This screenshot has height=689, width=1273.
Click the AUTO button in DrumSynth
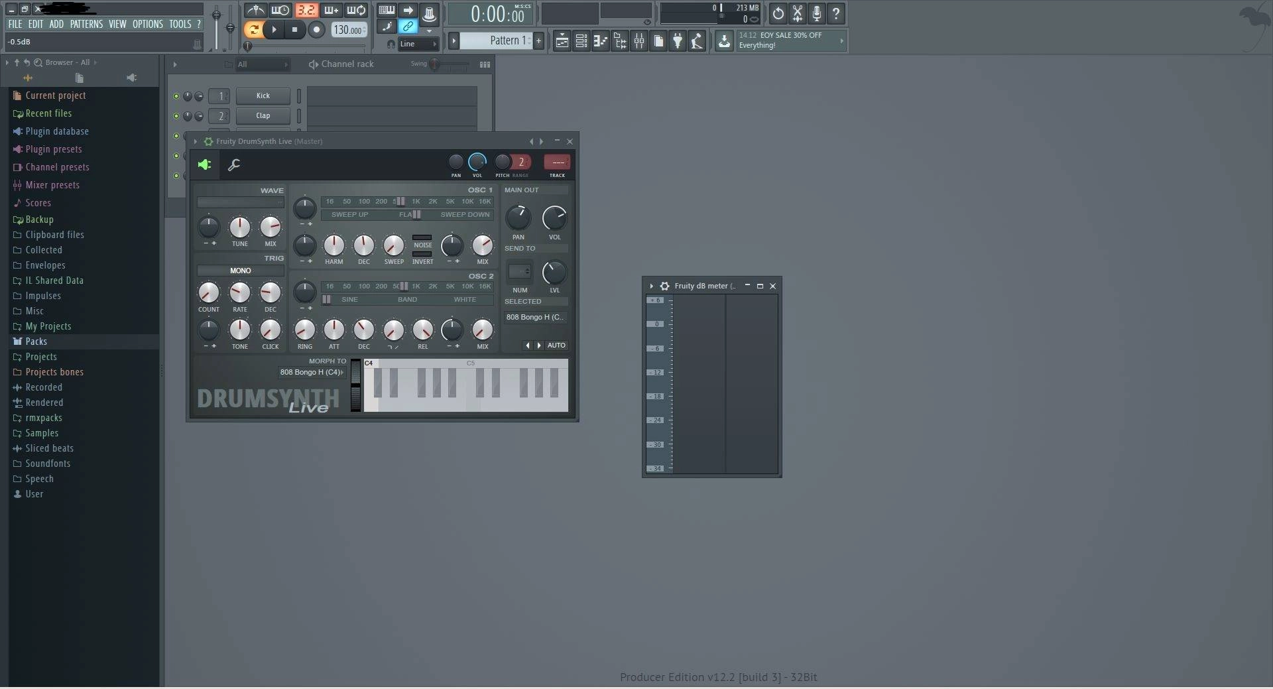556,345
